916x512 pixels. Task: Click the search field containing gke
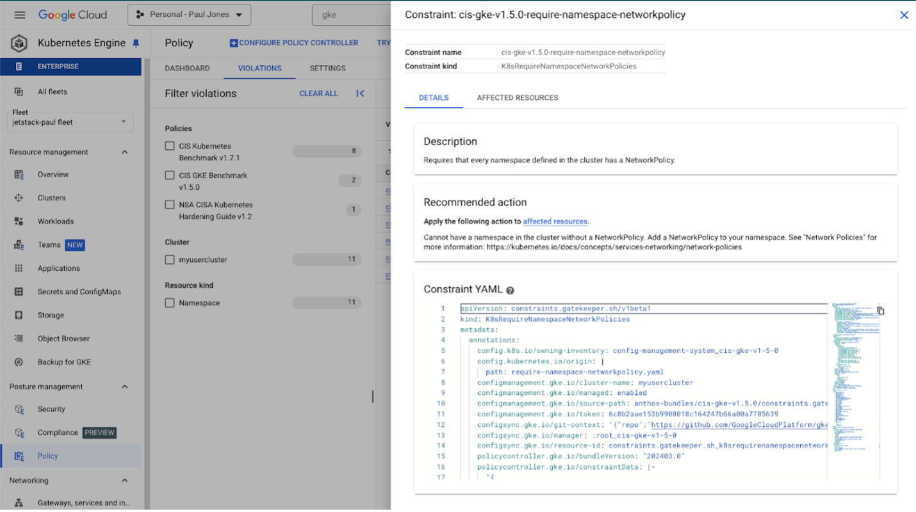point(351,15)
